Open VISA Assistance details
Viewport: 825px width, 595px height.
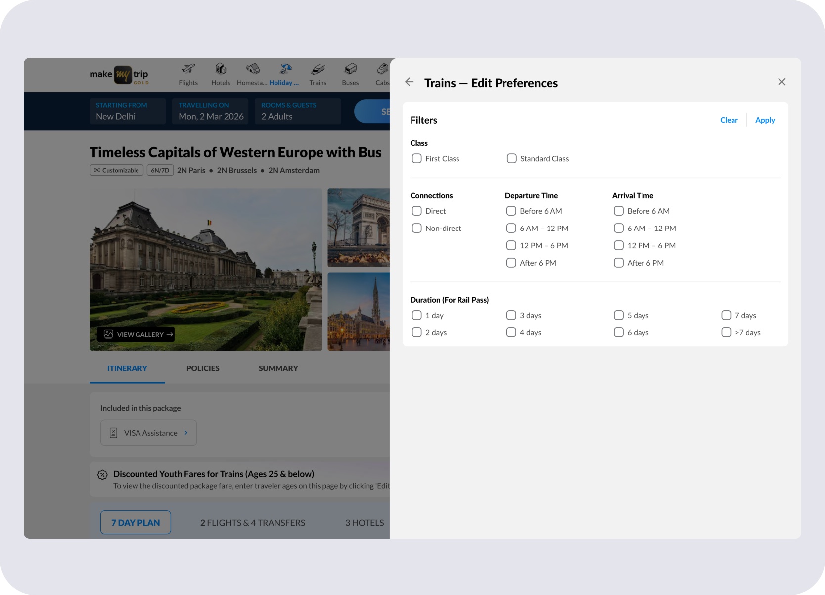pos(148,433)
